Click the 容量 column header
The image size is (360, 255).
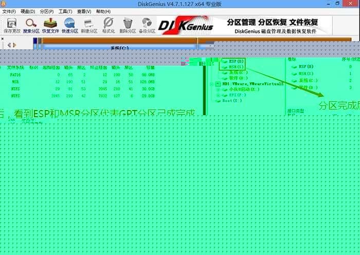click(151, 67)
